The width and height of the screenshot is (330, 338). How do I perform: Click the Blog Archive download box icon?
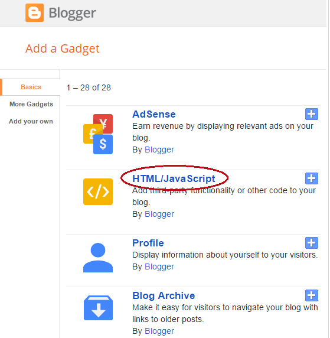pyautogui.click(x=98, y=308)
